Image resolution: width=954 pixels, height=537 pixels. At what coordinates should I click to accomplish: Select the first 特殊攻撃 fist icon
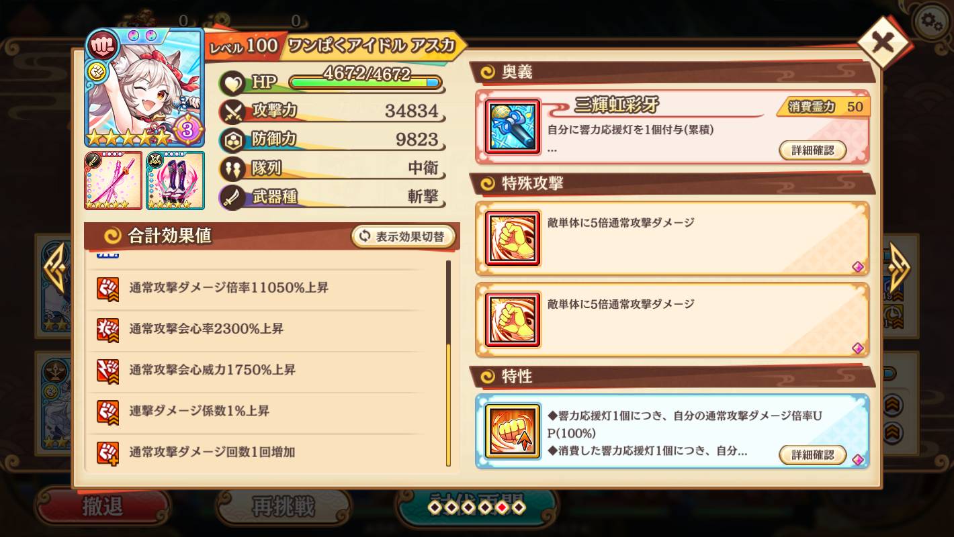[513, 238]
